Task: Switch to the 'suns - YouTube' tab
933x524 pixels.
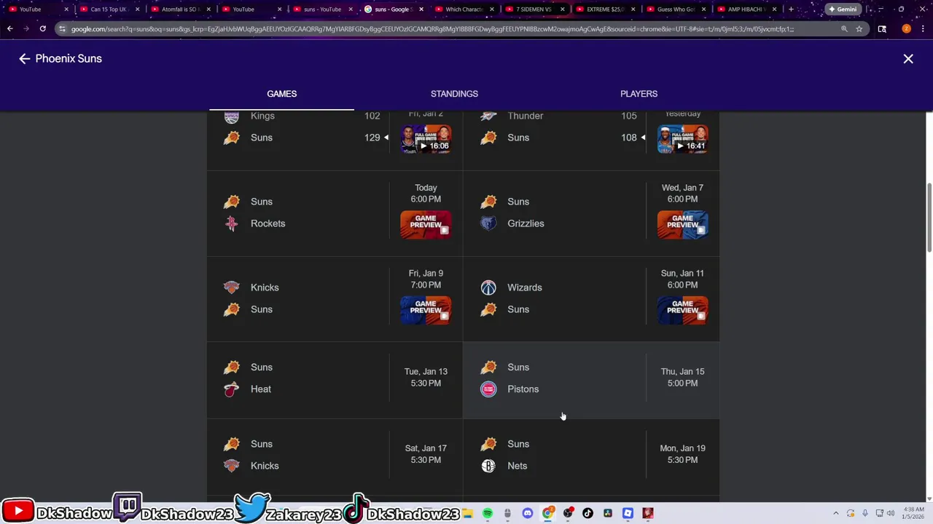Action: click(x=321, y=9)
